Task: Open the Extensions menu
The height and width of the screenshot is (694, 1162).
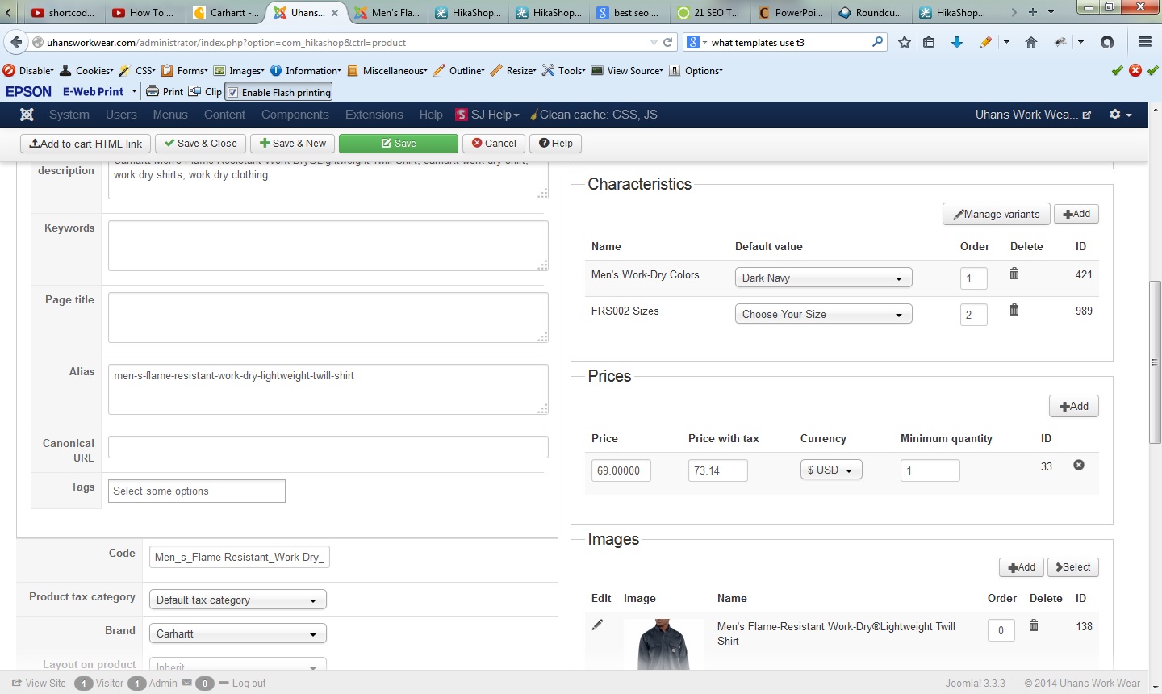Action: [374, 115]
